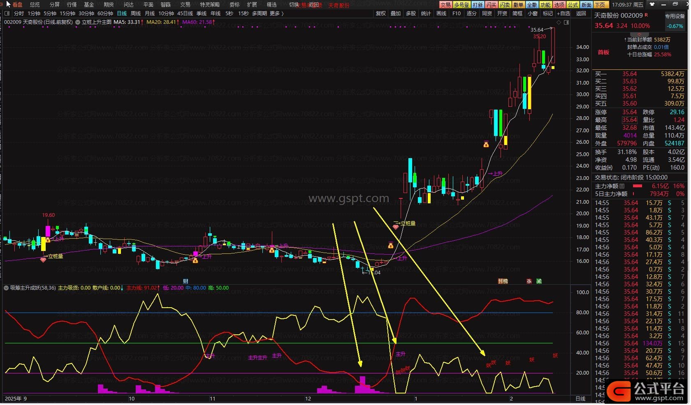Click the pink diamond icon beside 立桩量

coord(43,260)
